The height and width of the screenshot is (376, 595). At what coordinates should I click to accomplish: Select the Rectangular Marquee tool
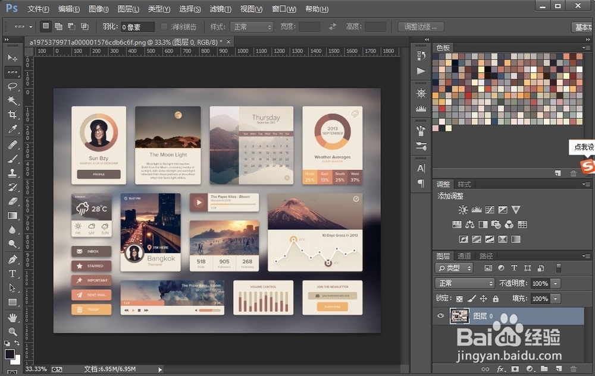[12, 72]
